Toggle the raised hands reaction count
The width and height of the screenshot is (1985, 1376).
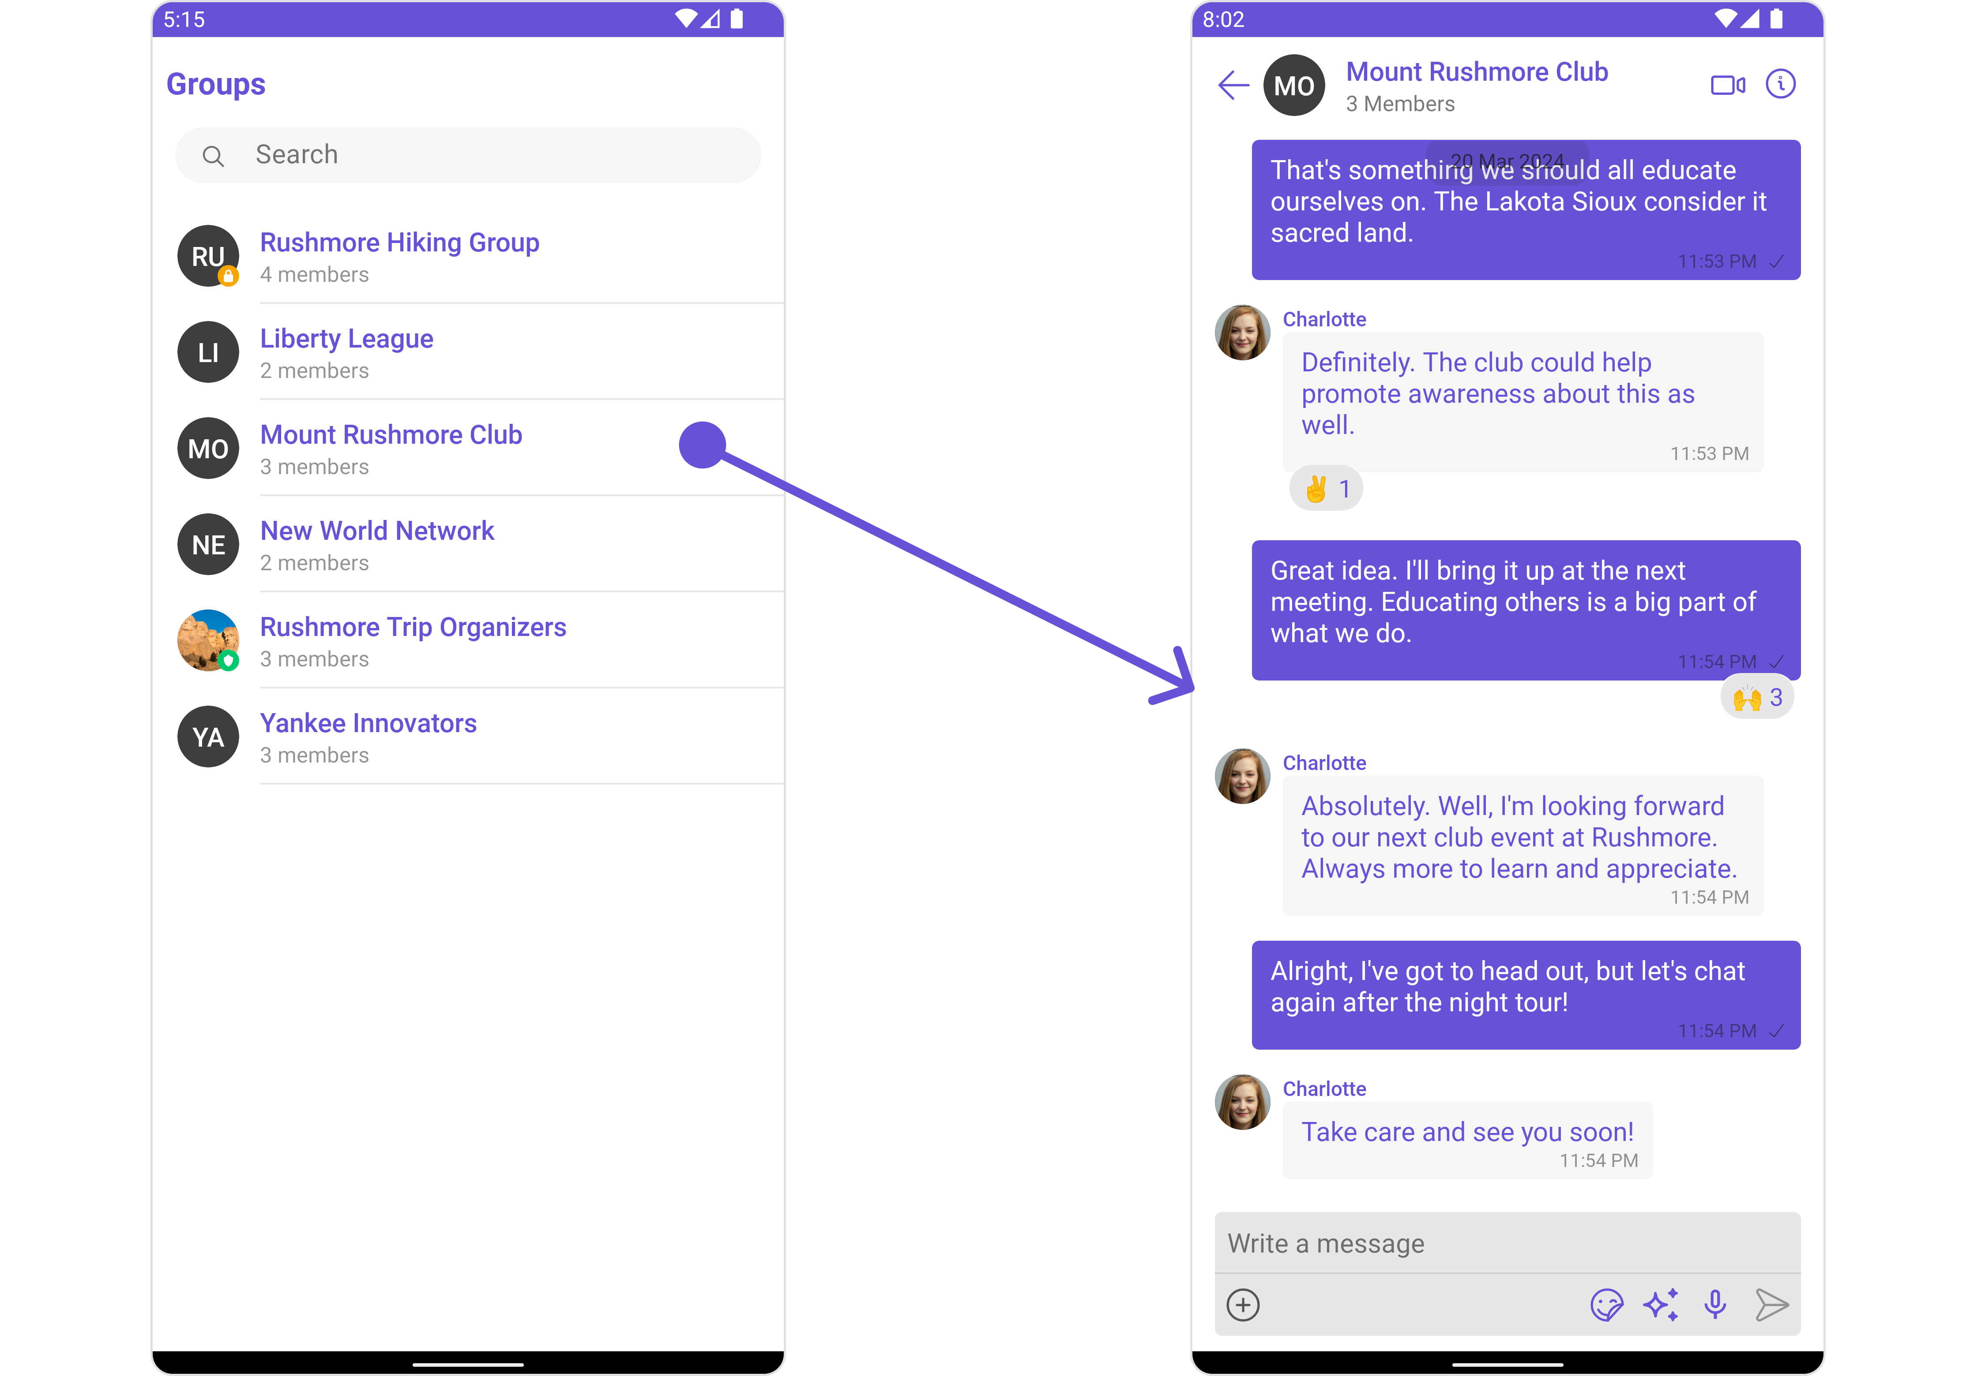pos(1757,698)
